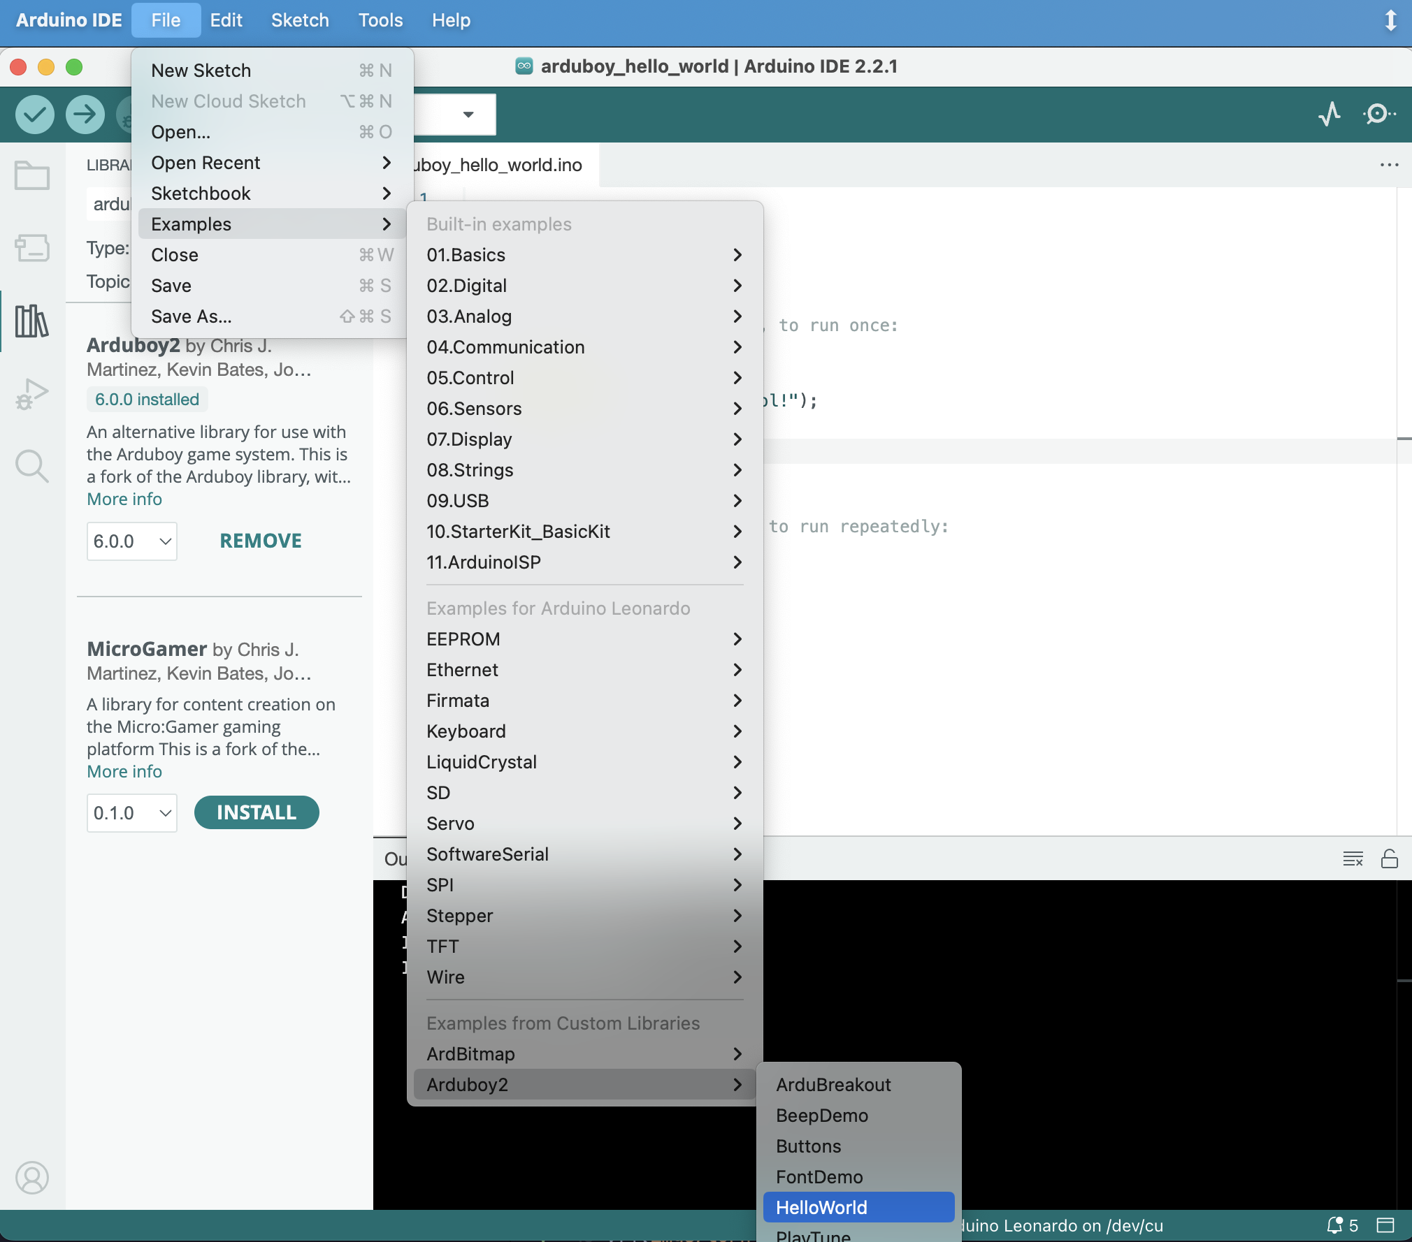
Task: Open the Boards Manager sidebar icon
Action: pos(32,248)
